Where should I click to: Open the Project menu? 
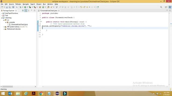click(x=39, y=4)
